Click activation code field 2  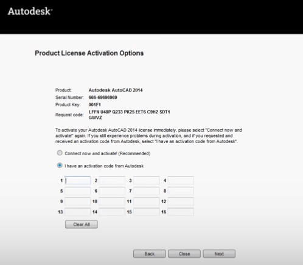[x=112, y=181]
